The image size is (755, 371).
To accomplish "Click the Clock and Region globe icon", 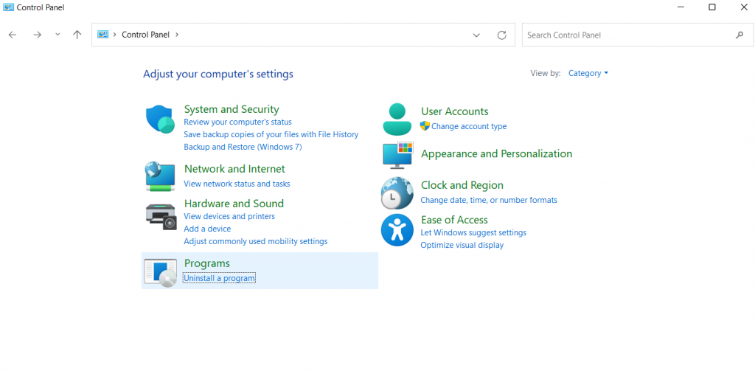I will tap(397, 193).
